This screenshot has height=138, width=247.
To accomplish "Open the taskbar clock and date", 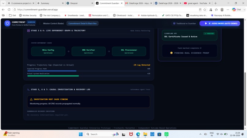I will click(235, 134).
